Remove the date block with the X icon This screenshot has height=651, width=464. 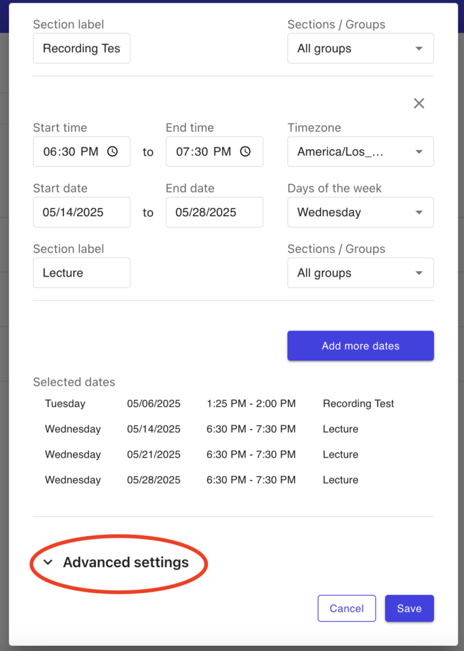(419, 104)
